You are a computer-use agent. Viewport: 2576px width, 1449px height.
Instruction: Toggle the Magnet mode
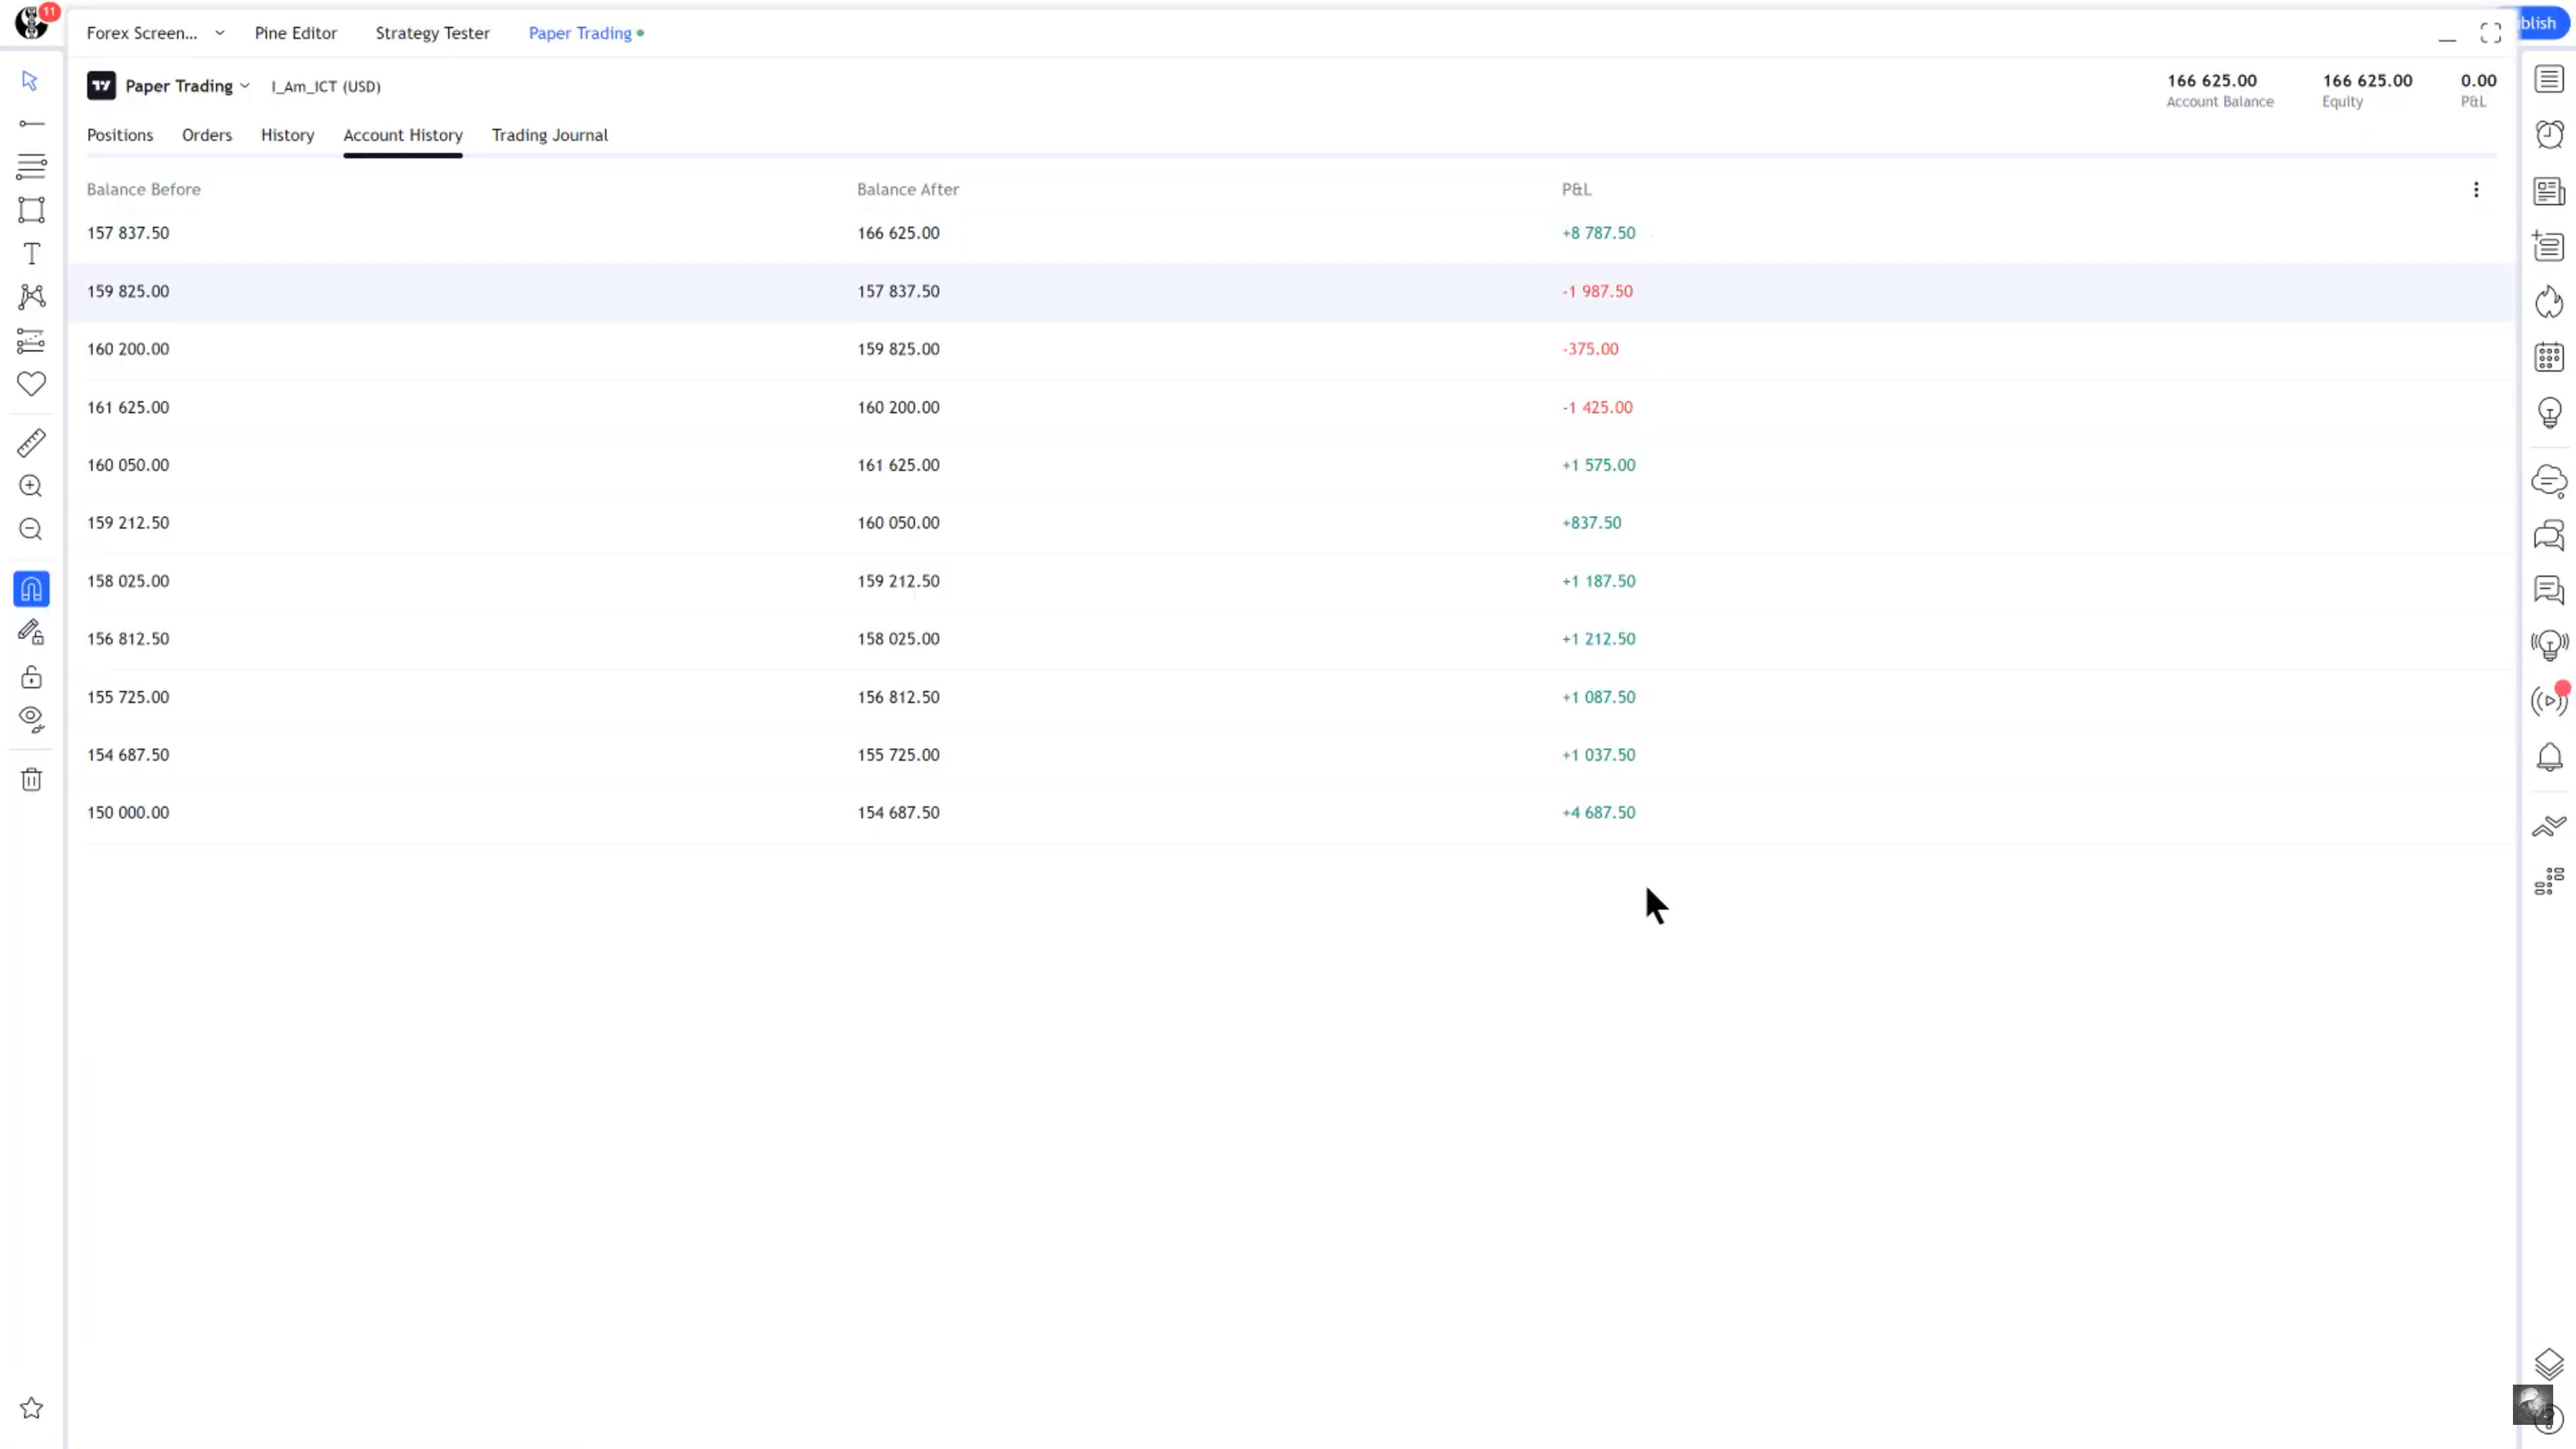(x=31, y=589)
